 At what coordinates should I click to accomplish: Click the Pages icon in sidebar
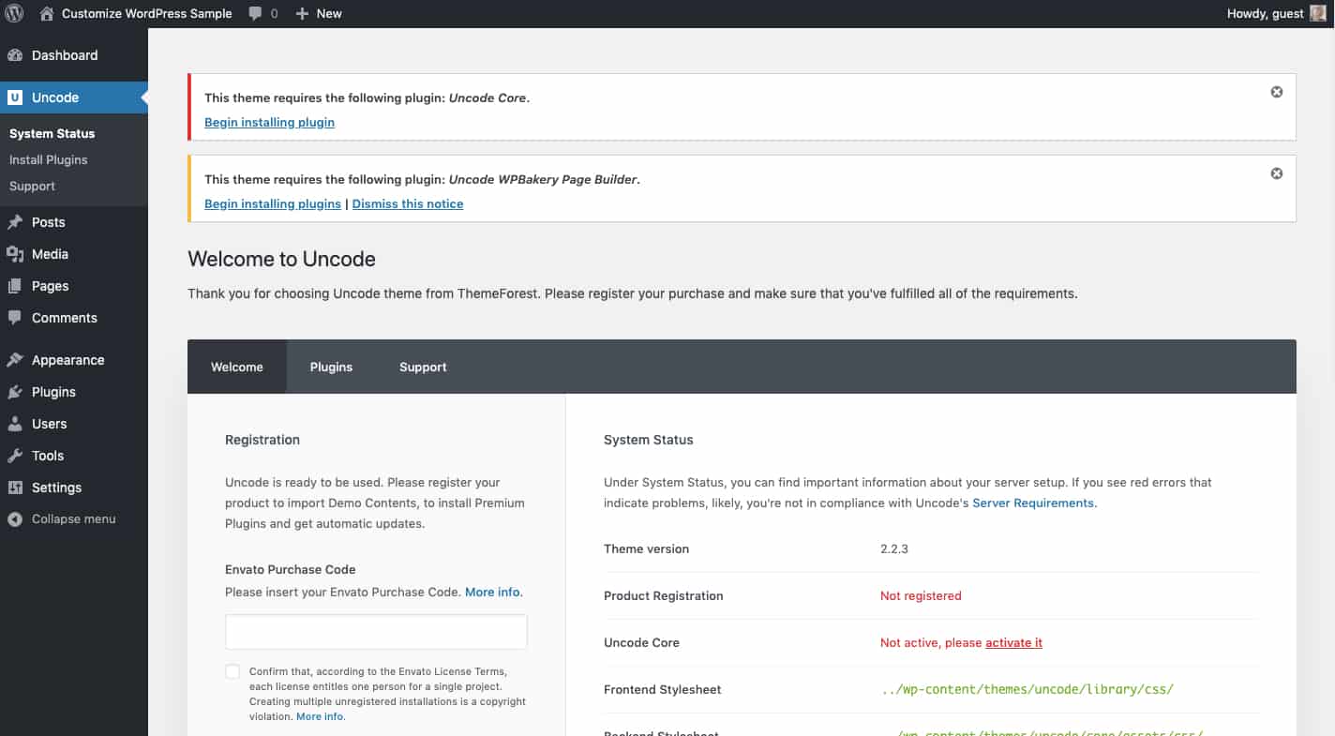[x=15, y=286]
